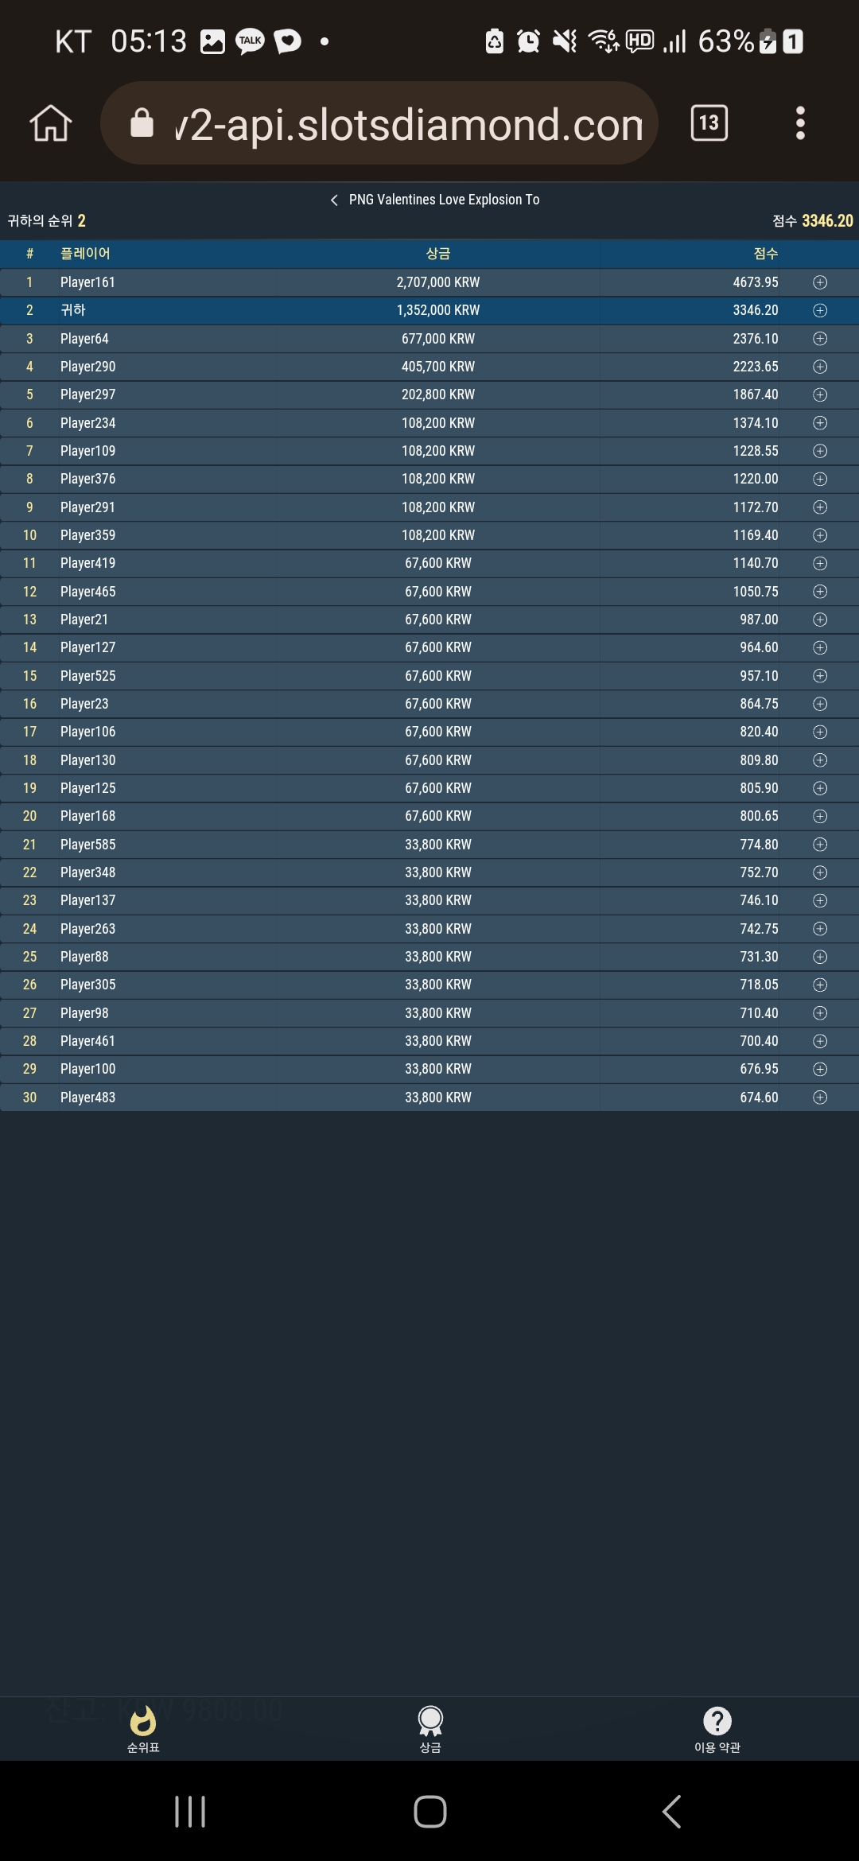Screen dimensions: 859x1861
Task: Tap the Android back navigation arrow
Action: [x=671, y=1812]
